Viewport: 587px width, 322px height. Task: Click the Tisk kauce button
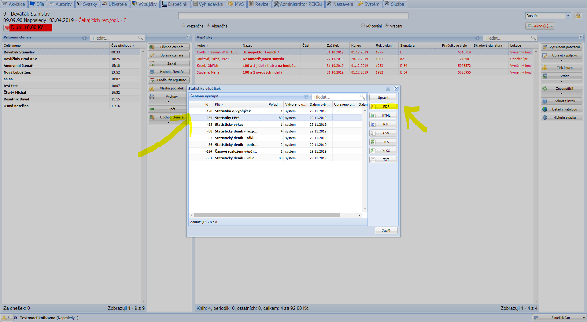(561, 68)
